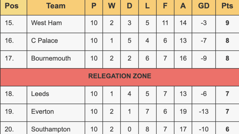The image size is (239, 134).
Task: Click the RELEGATION ZONE banner
Action: click(x=119, y=76)
